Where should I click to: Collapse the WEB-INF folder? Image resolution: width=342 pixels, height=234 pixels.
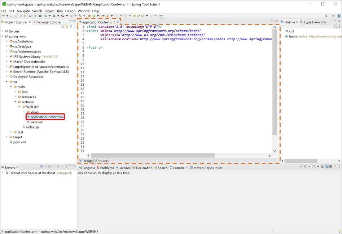[x=19, y=107]
